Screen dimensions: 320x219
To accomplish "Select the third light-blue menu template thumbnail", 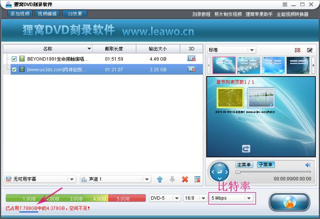I will [x=273, y=65].
